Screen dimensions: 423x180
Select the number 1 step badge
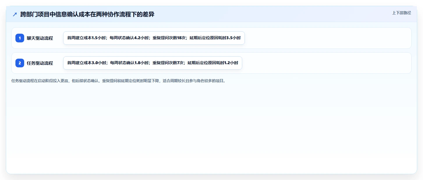(20, 38)
